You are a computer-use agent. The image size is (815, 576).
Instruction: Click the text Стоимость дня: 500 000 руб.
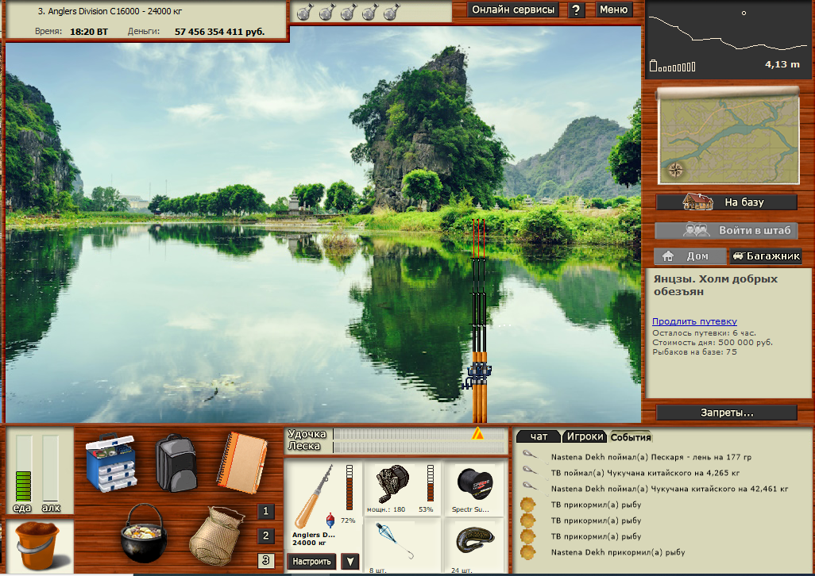(x=713, y=343)
